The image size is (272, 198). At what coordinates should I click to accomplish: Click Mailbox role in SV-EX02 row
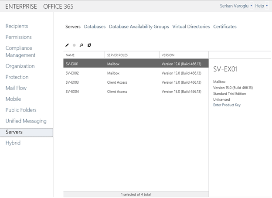coord(113,73)
